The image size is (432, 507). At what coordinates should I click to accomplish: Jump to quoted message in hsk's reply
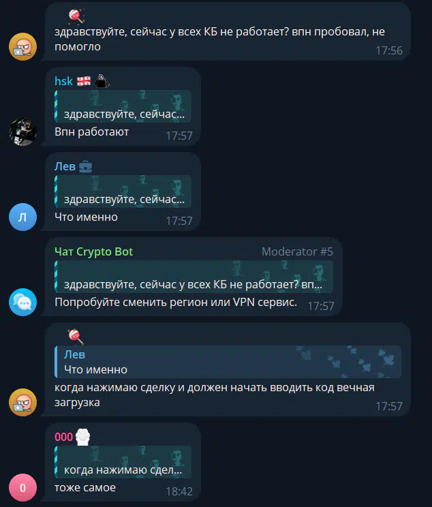pos(123,106)
